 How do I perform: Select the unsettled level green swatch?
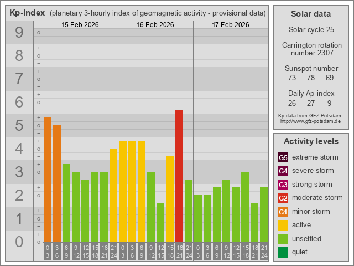click(x=283, y=239)
